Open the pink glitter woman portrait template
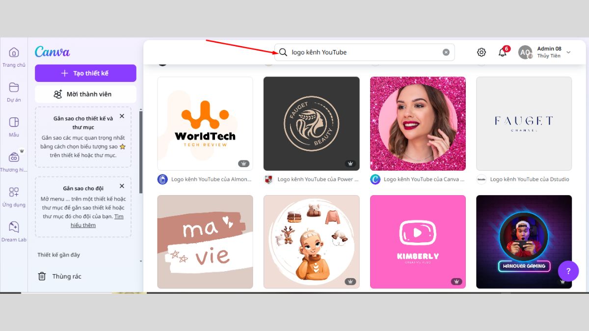 coord(418,124)
